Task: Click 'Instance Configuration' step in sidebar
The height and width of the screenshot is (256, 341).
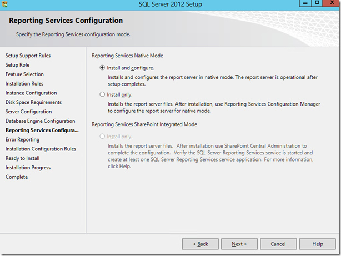Action: tap(31, 93)
